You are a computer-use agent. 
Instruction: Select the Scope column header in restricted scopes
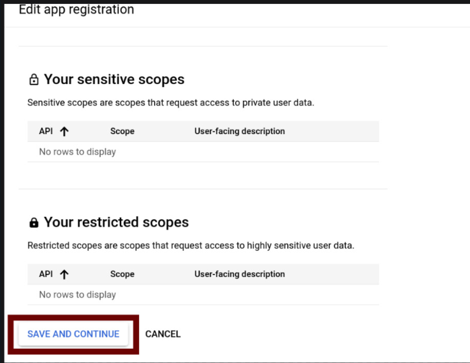(x=122, y=274)
